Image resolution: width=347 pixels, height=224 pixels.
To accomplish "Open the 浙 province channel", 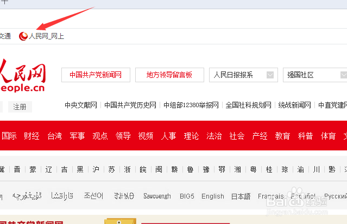I will (x=127, y=169).
